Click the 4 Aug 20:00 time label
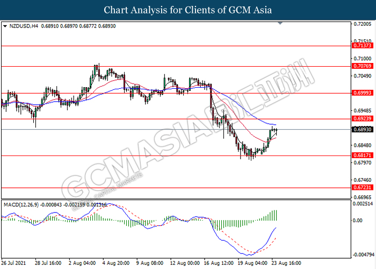Image resolution: width=376 pixels, height=269 pixels. (x=116, y=263)
